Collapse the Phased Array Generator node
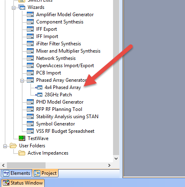The width and height of the screenshot is (185, 187). point(22,81)
